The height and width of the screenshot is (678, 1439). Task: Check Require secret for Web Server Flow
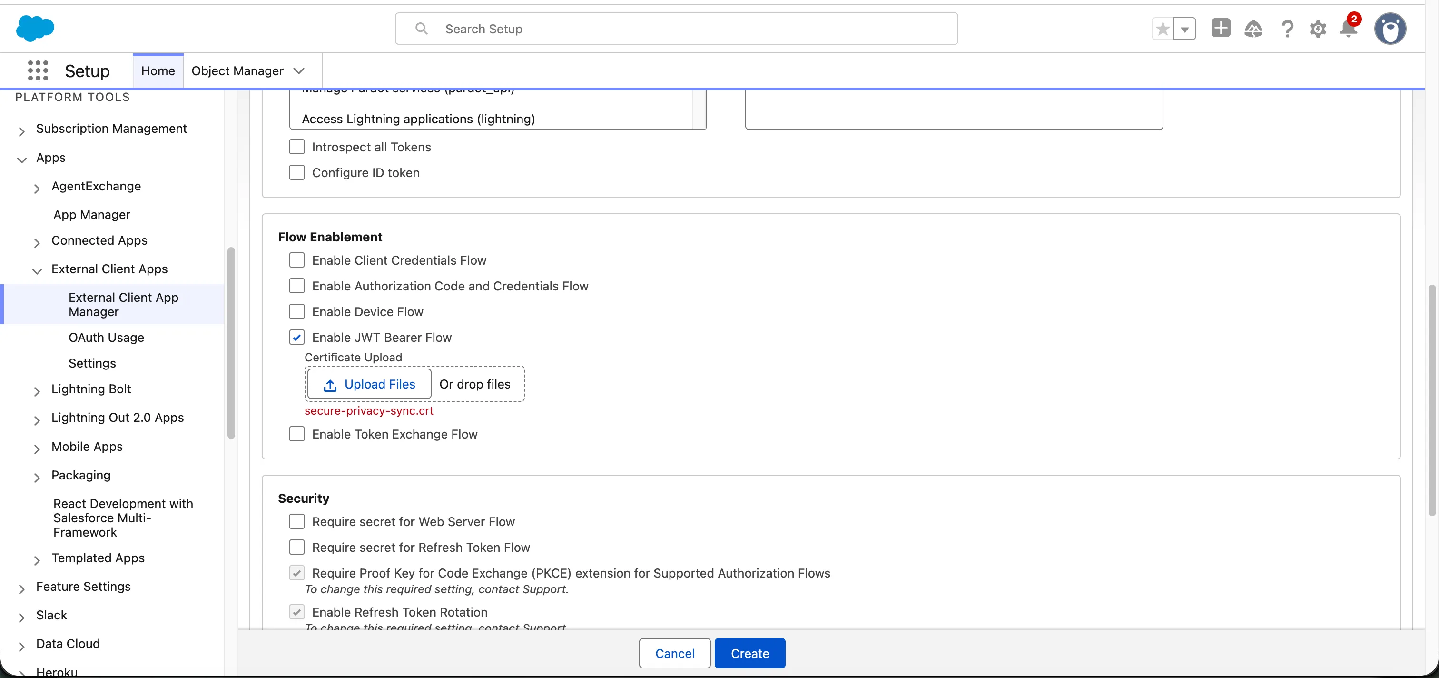click(296, 521)
